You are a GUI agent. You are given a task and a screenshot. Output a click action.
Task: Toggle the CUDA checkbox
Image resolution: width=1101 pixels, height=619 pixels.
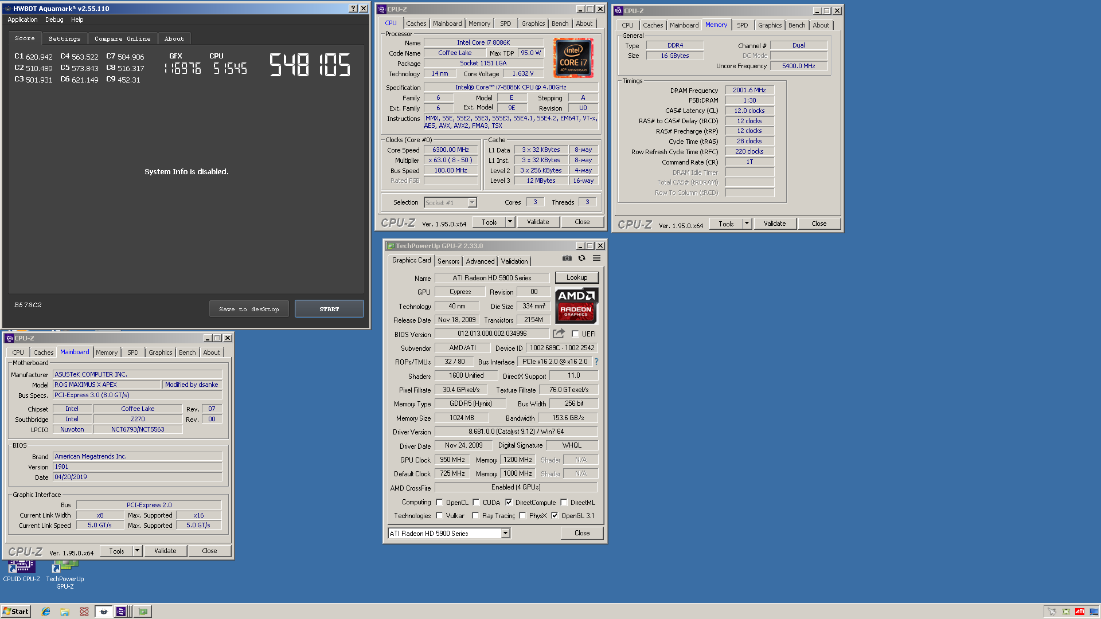click(x=476, y=503)
